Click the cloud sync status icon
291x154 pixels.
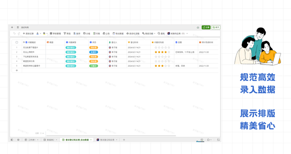(198, 27)
